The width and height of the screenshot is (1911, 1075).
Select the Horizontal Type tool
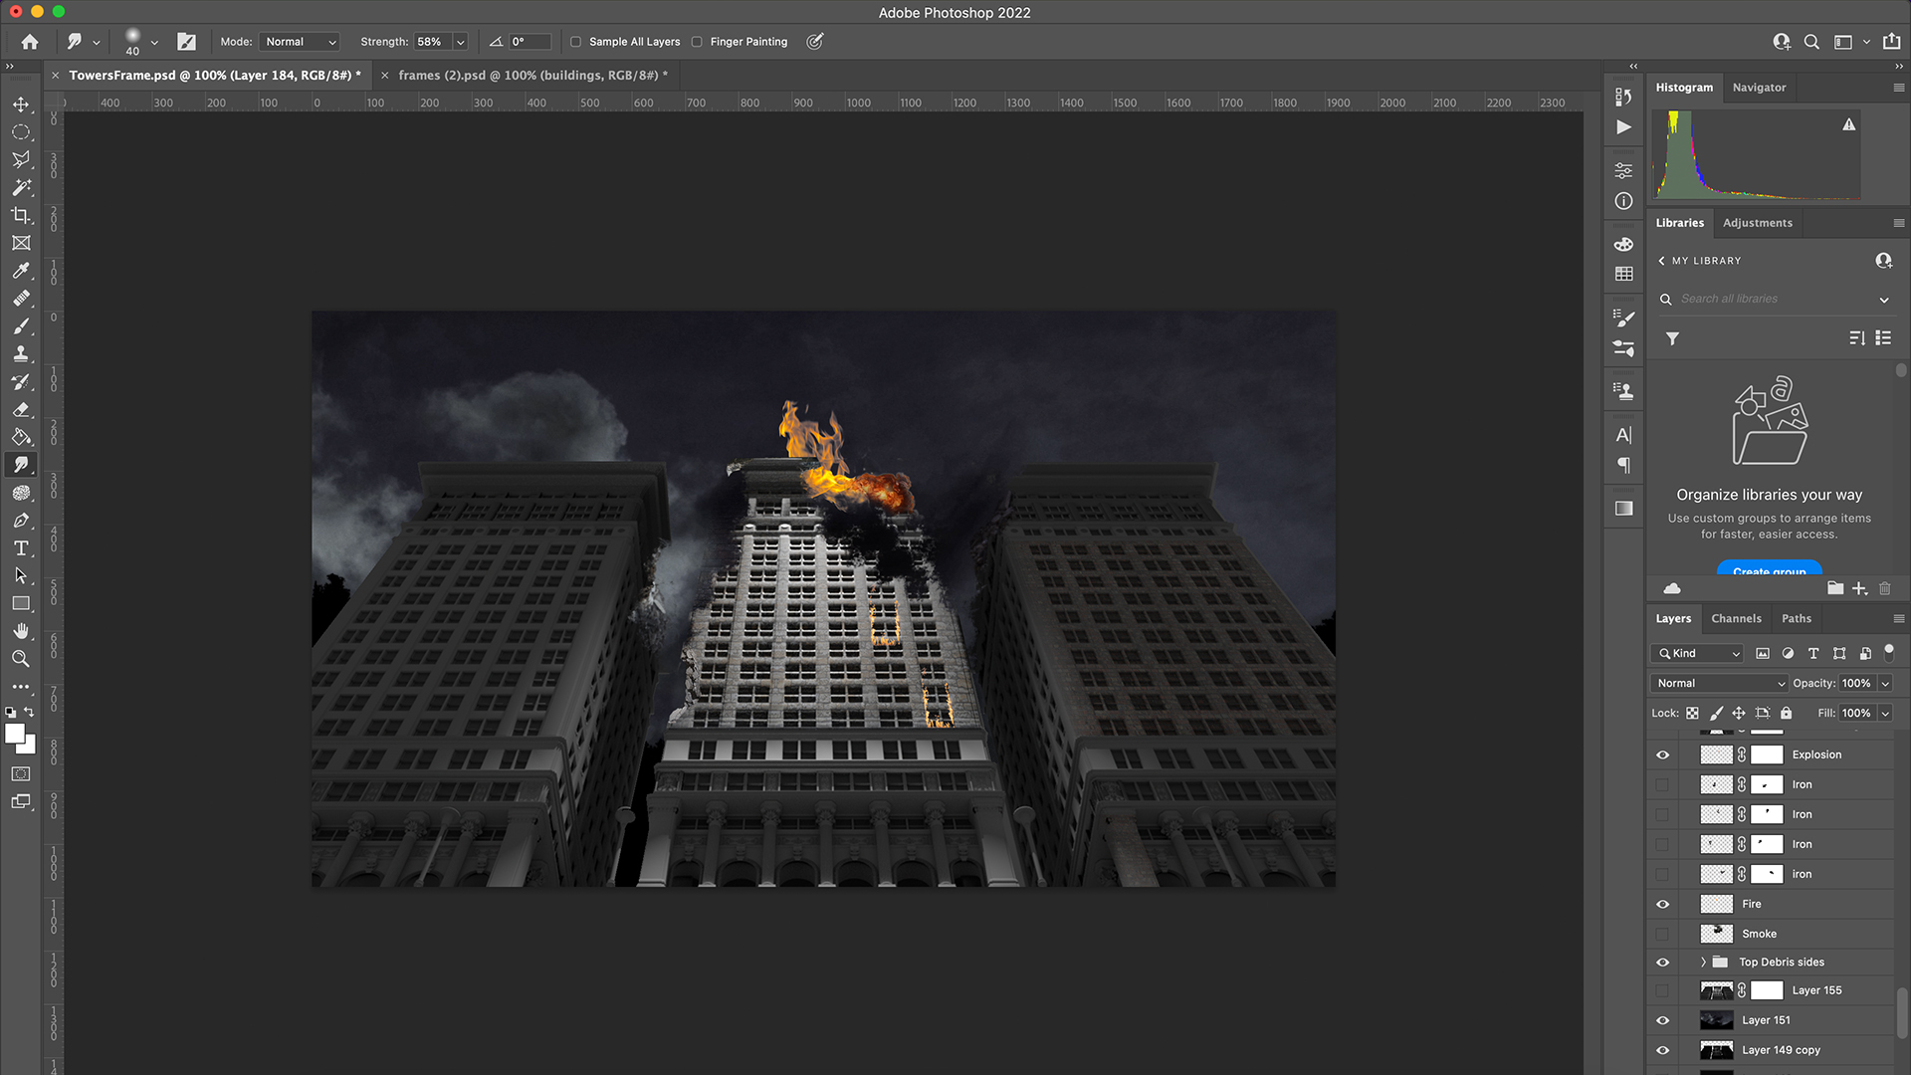click(21, 548)
